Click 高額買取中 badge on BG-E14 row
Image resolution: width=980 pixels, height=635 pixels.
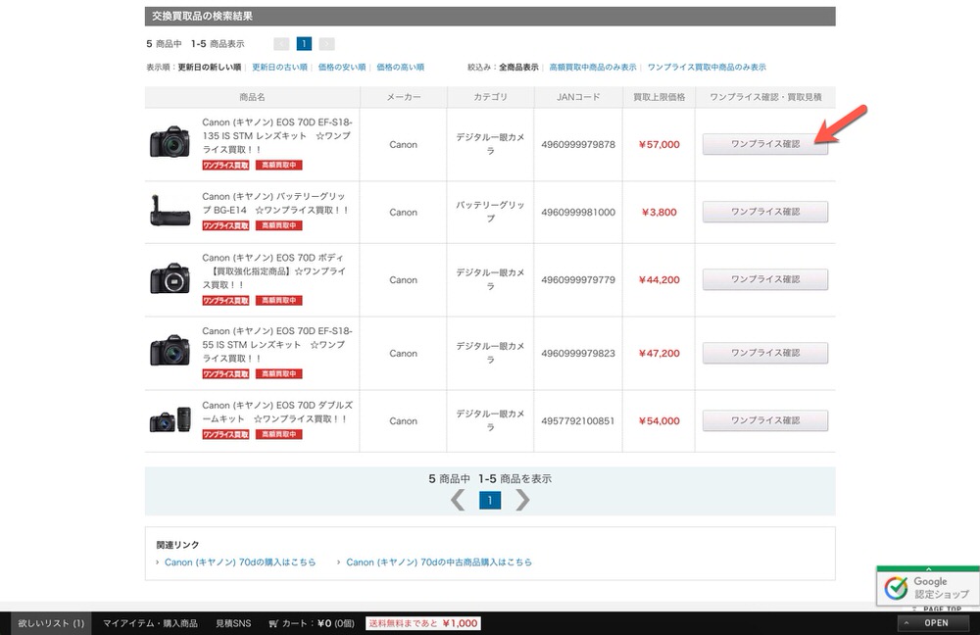(x=278, y=225)
